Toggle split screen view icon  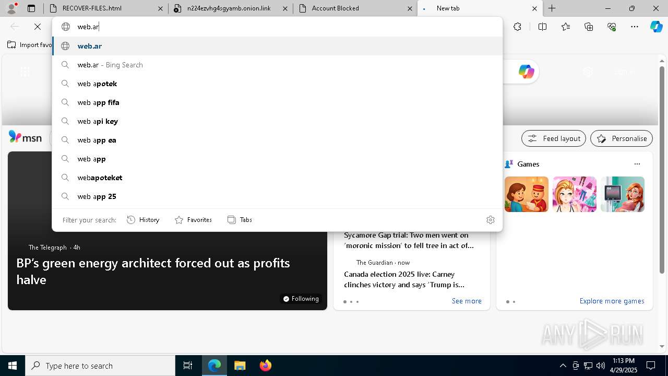[x=542, y=27]
